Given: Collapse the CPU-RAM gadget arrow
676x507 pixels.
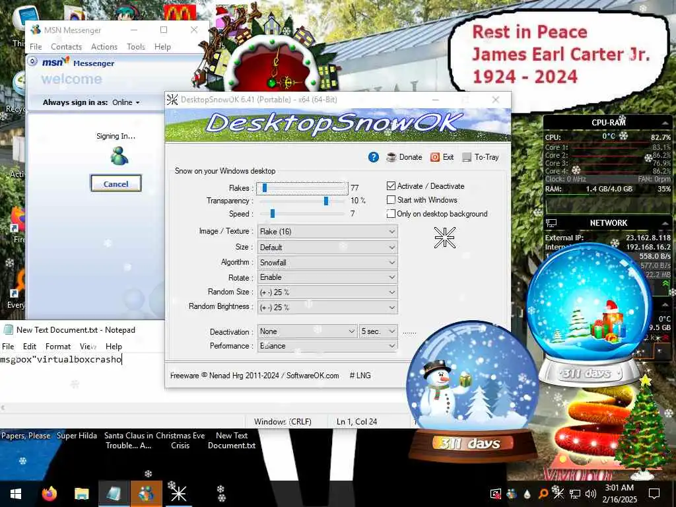Looking at the screenshot, I should (x=665, y=123).
